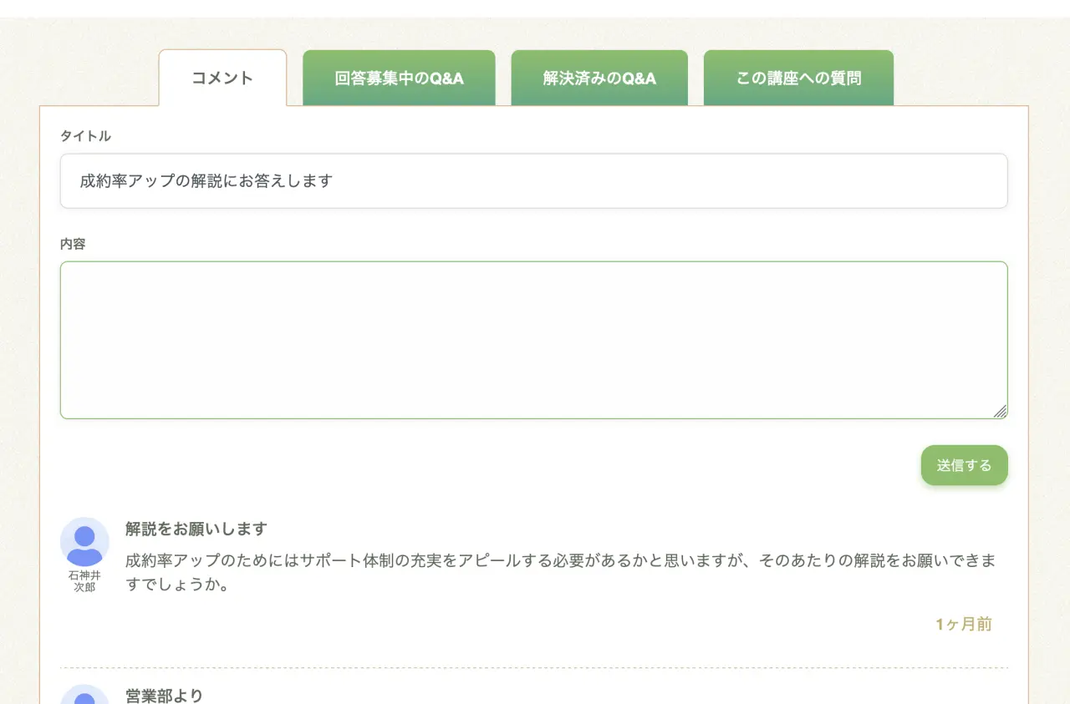Click the text 成約率アップの解説にお答えします in the title field

pos(206,180)
